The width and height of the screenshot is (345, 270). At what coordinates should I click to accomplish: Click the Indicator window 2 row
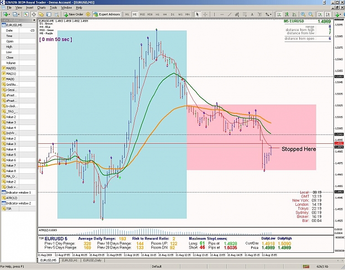18,204
